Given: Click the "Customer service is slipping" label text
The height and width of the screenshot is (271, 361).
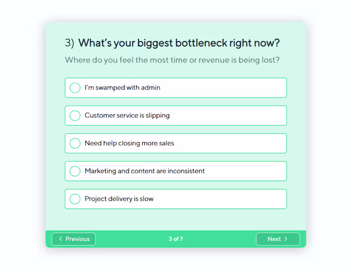Looking at the screenshot, I should [127, 116].
